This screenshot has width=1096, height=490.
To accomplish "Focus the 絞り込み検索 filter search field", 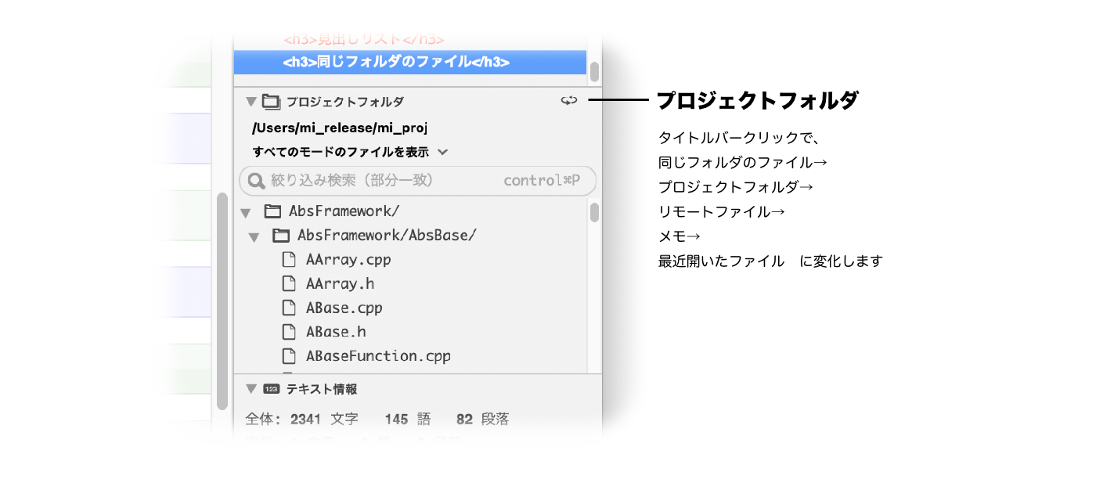I will point(384,181).
